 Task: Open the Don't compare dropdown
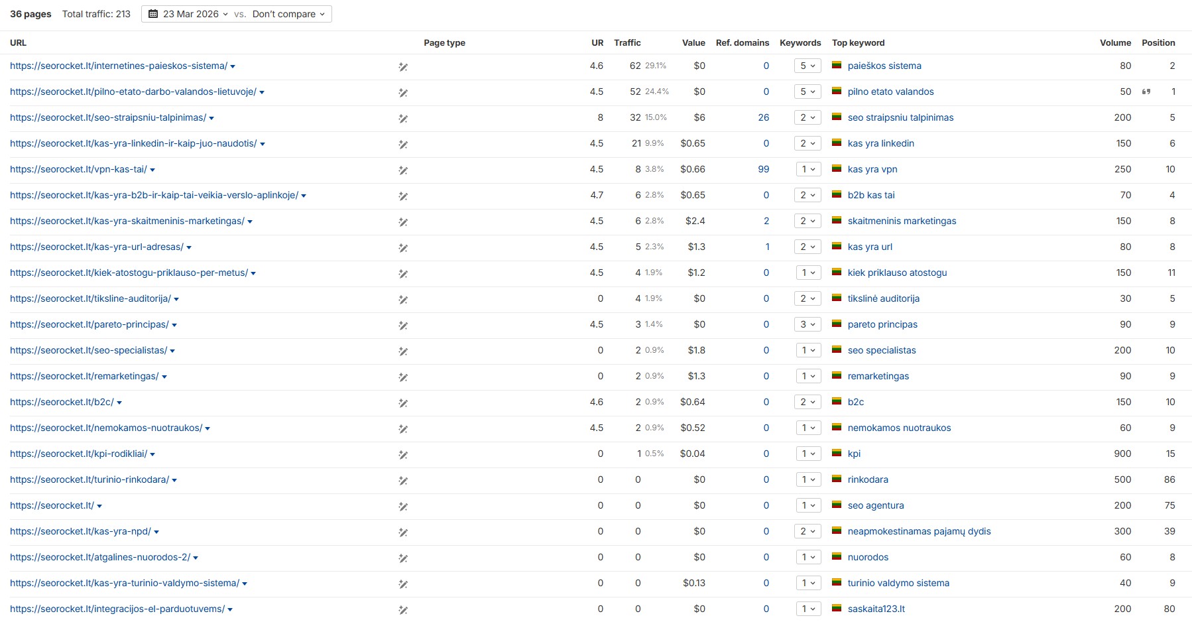(x=289, y=14)
